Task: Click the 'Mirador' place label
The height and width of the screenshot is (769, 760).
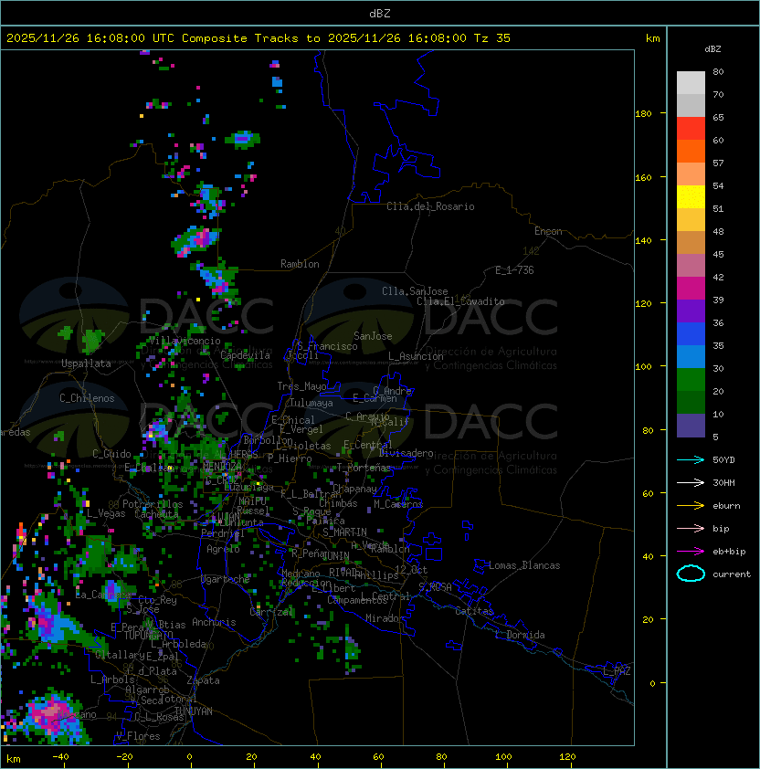Action: (385, 618)
